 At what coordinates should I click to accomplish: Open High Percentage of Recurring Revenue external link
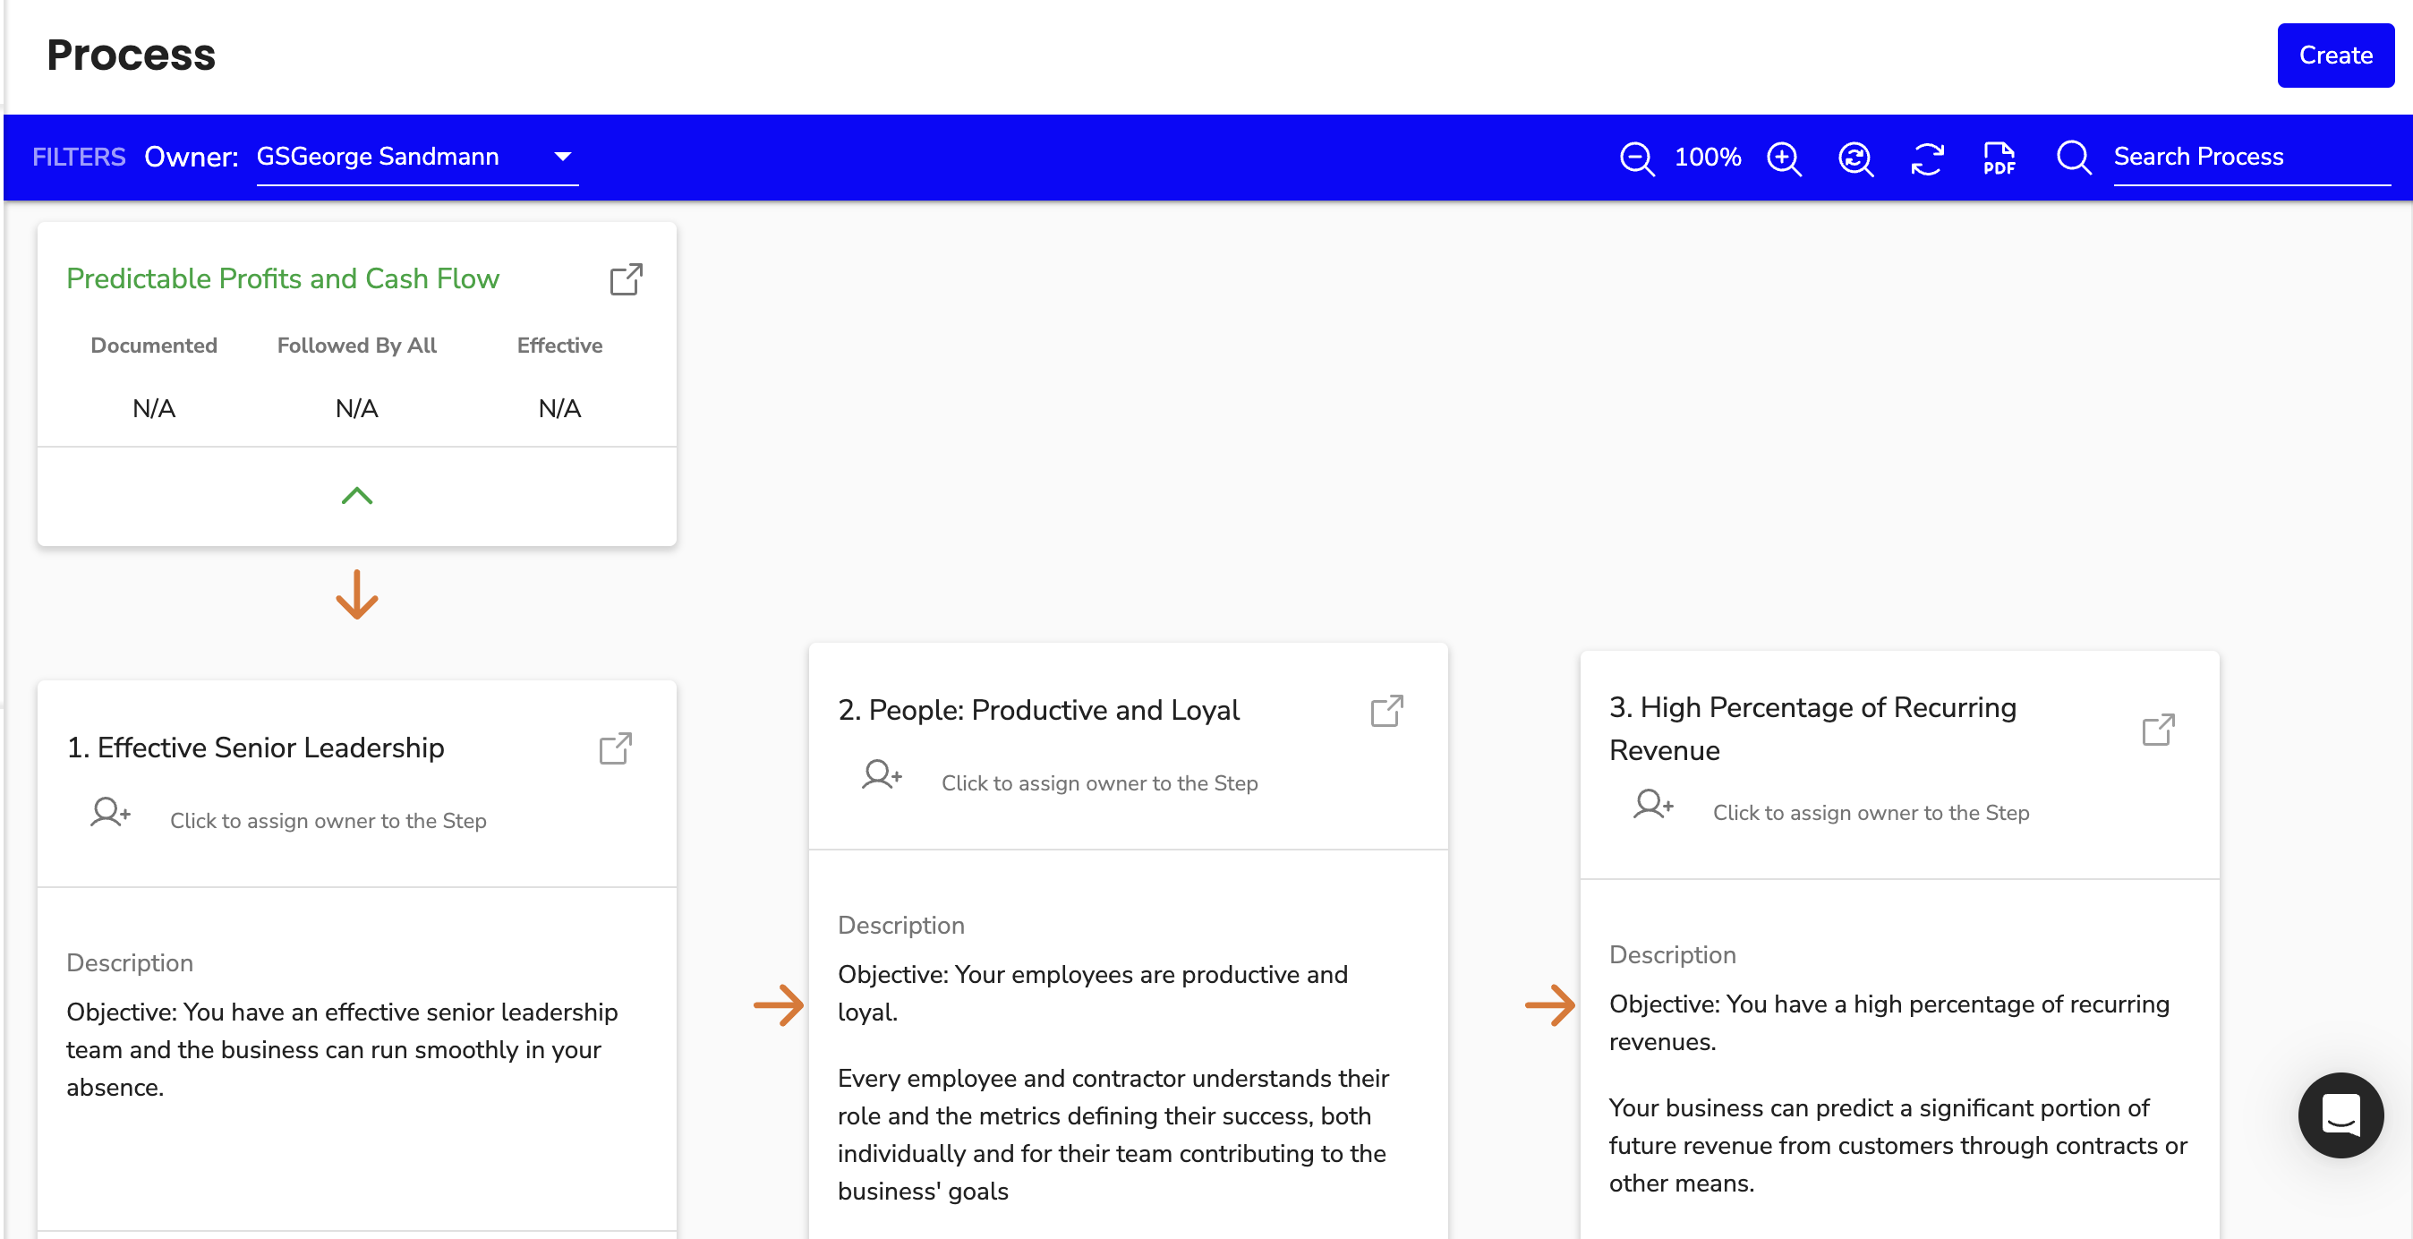[2157, 729]
